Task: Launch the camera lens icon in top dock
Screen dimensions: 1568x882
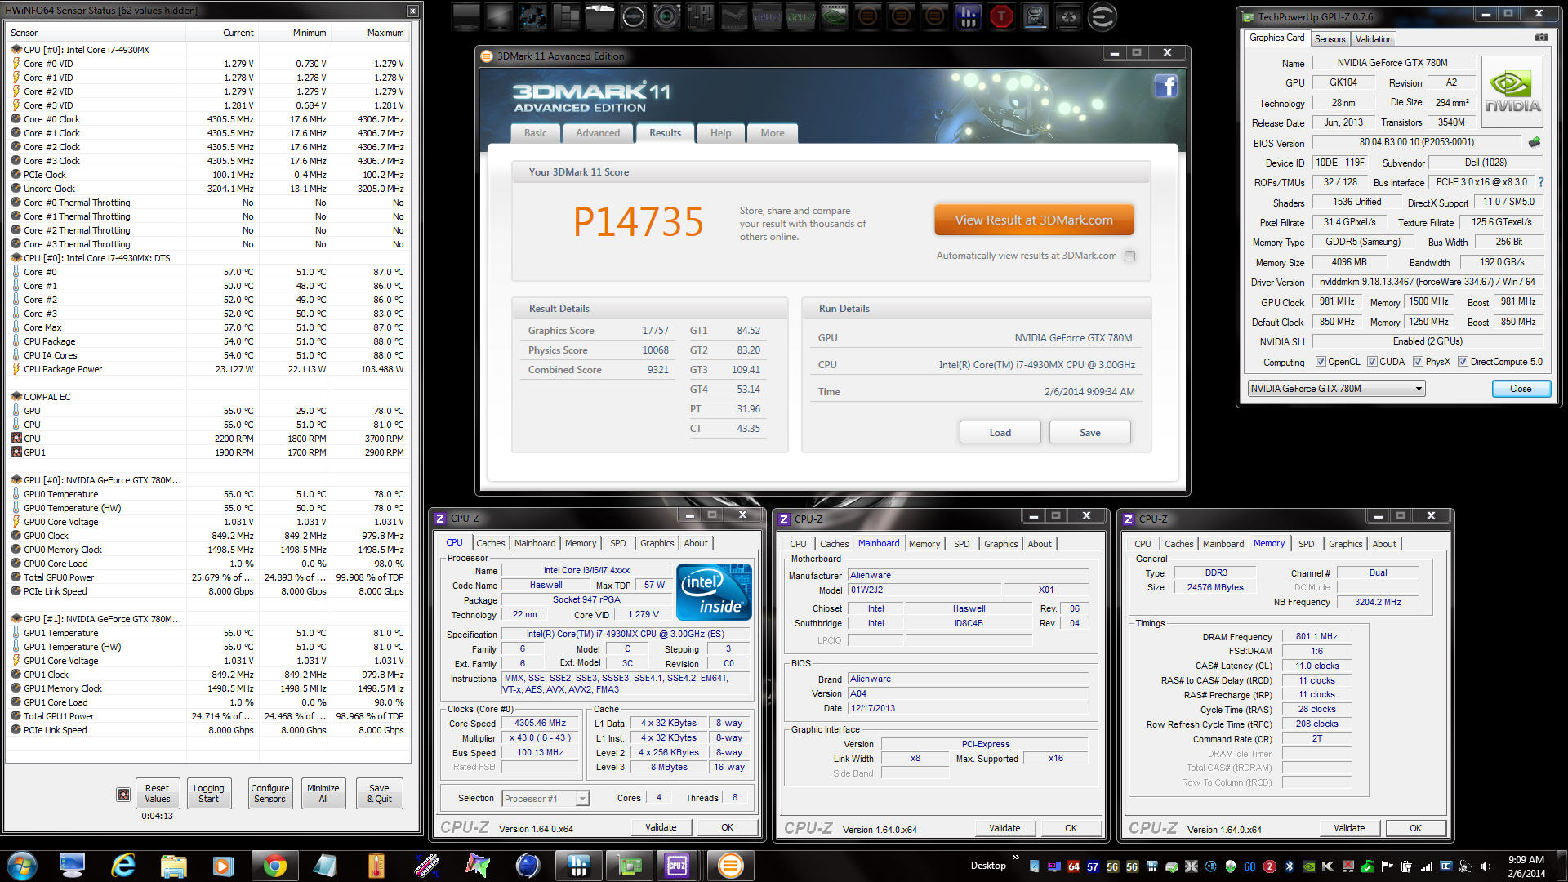Action: click(x=666, y=16)
